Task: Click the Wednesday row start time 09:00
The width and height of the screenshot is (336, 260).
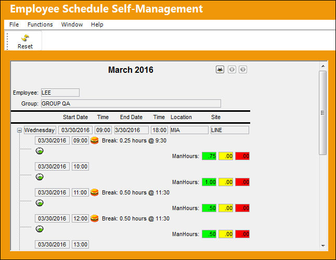Action: 104,130
